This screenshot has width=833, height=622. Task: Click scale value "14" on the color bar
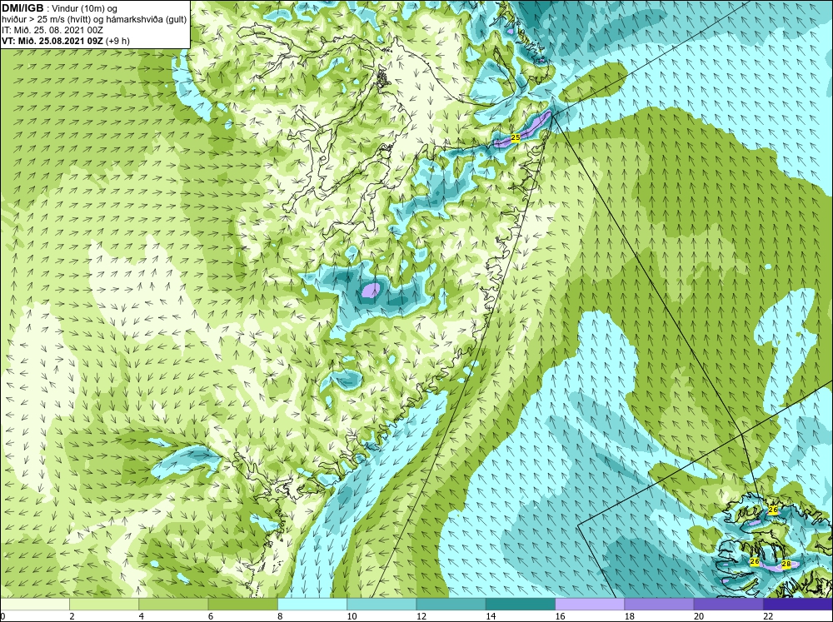(x=491, y=616)
